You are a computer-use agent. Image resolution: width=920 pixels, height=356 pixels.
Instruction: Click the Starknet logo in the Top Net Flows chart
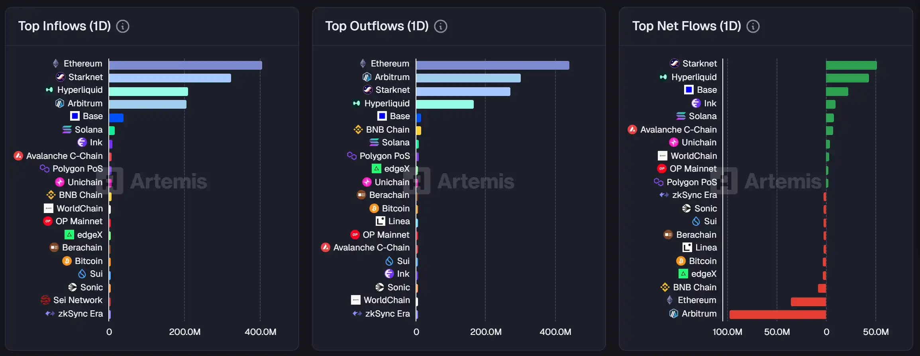[x=675, y=64]
